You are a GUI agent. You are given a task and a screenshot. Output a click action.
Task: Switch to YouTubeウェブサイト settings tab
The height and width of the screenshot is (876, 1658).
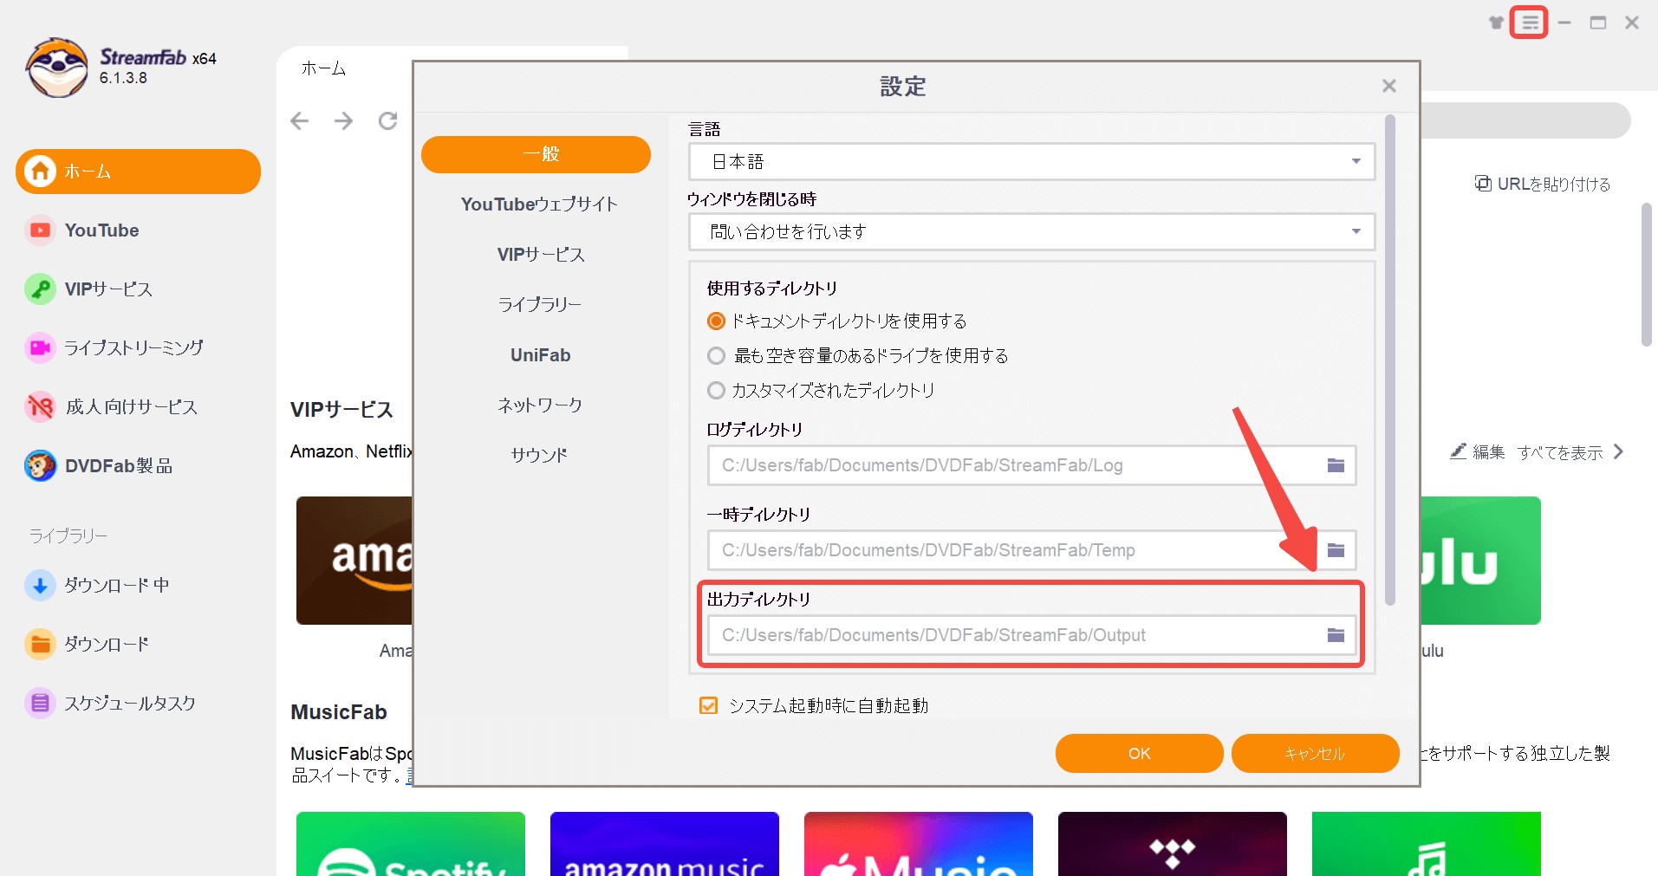(x=539, y=204)
